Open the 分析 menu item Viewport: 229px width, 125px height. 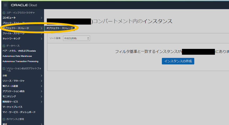[5, 76]
